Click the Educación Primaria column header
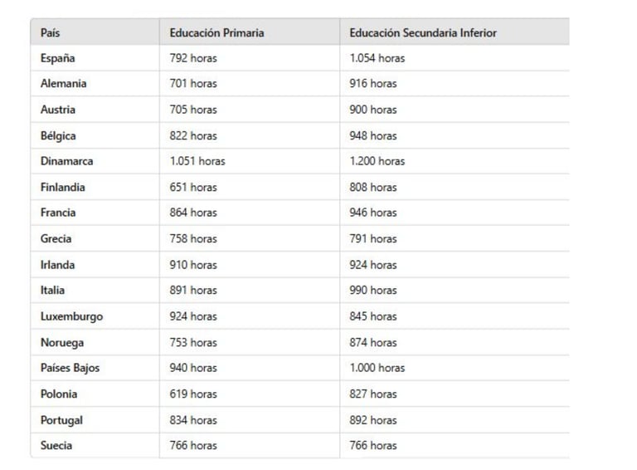The height and width of the screenshot is (470, 637). click(x=216, y=32)
